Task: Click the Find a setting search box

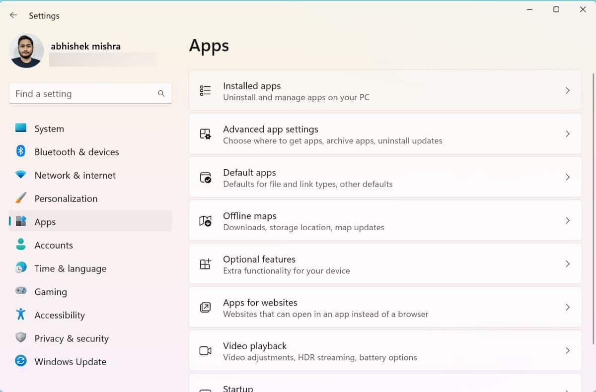Action: [84, 94]
